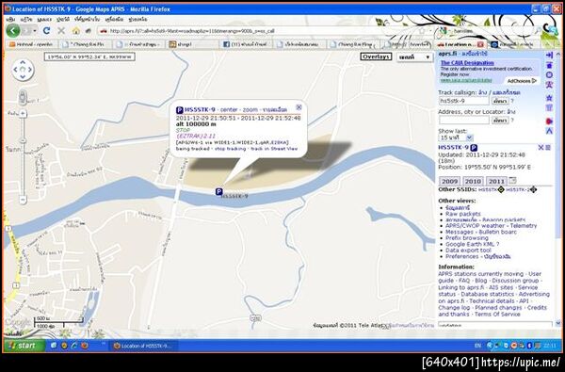The image size is (565, 372).
Task: Click the search button next to address field
Action: pyautogui.click(x=500, y=121)
